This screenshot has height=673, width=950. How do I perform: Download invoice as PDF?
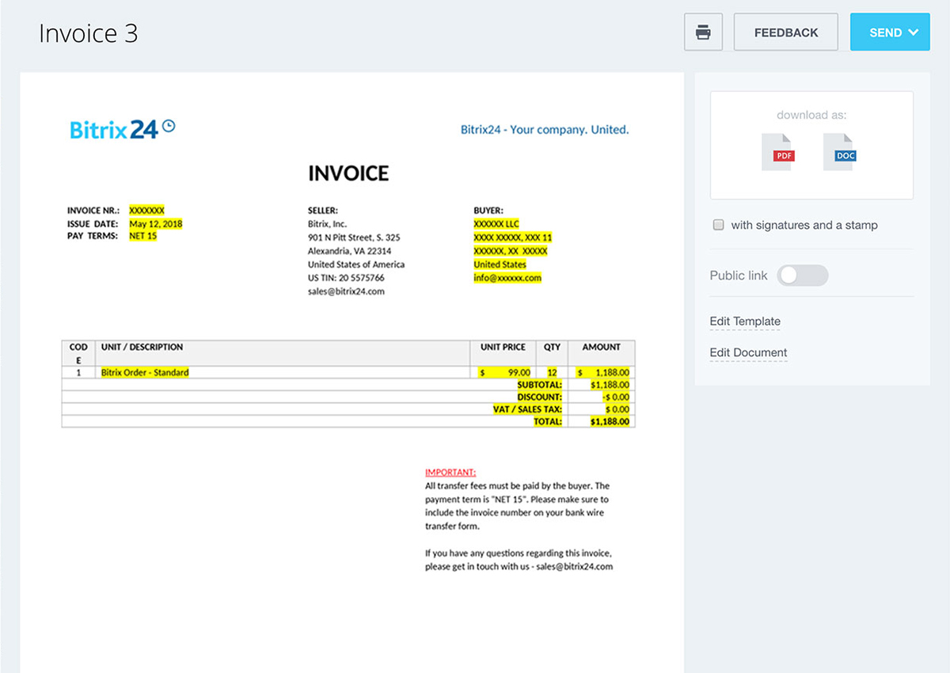click(777, 152)
